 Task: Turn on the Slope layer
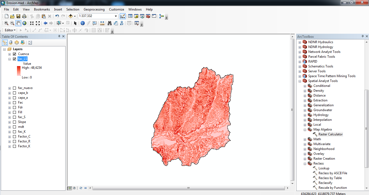tap(15, 122)
